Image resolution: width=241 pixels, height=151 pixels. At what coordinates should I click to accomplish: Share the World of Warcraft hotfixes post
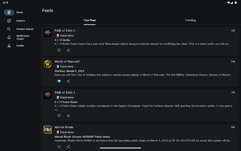pos(68,81)
